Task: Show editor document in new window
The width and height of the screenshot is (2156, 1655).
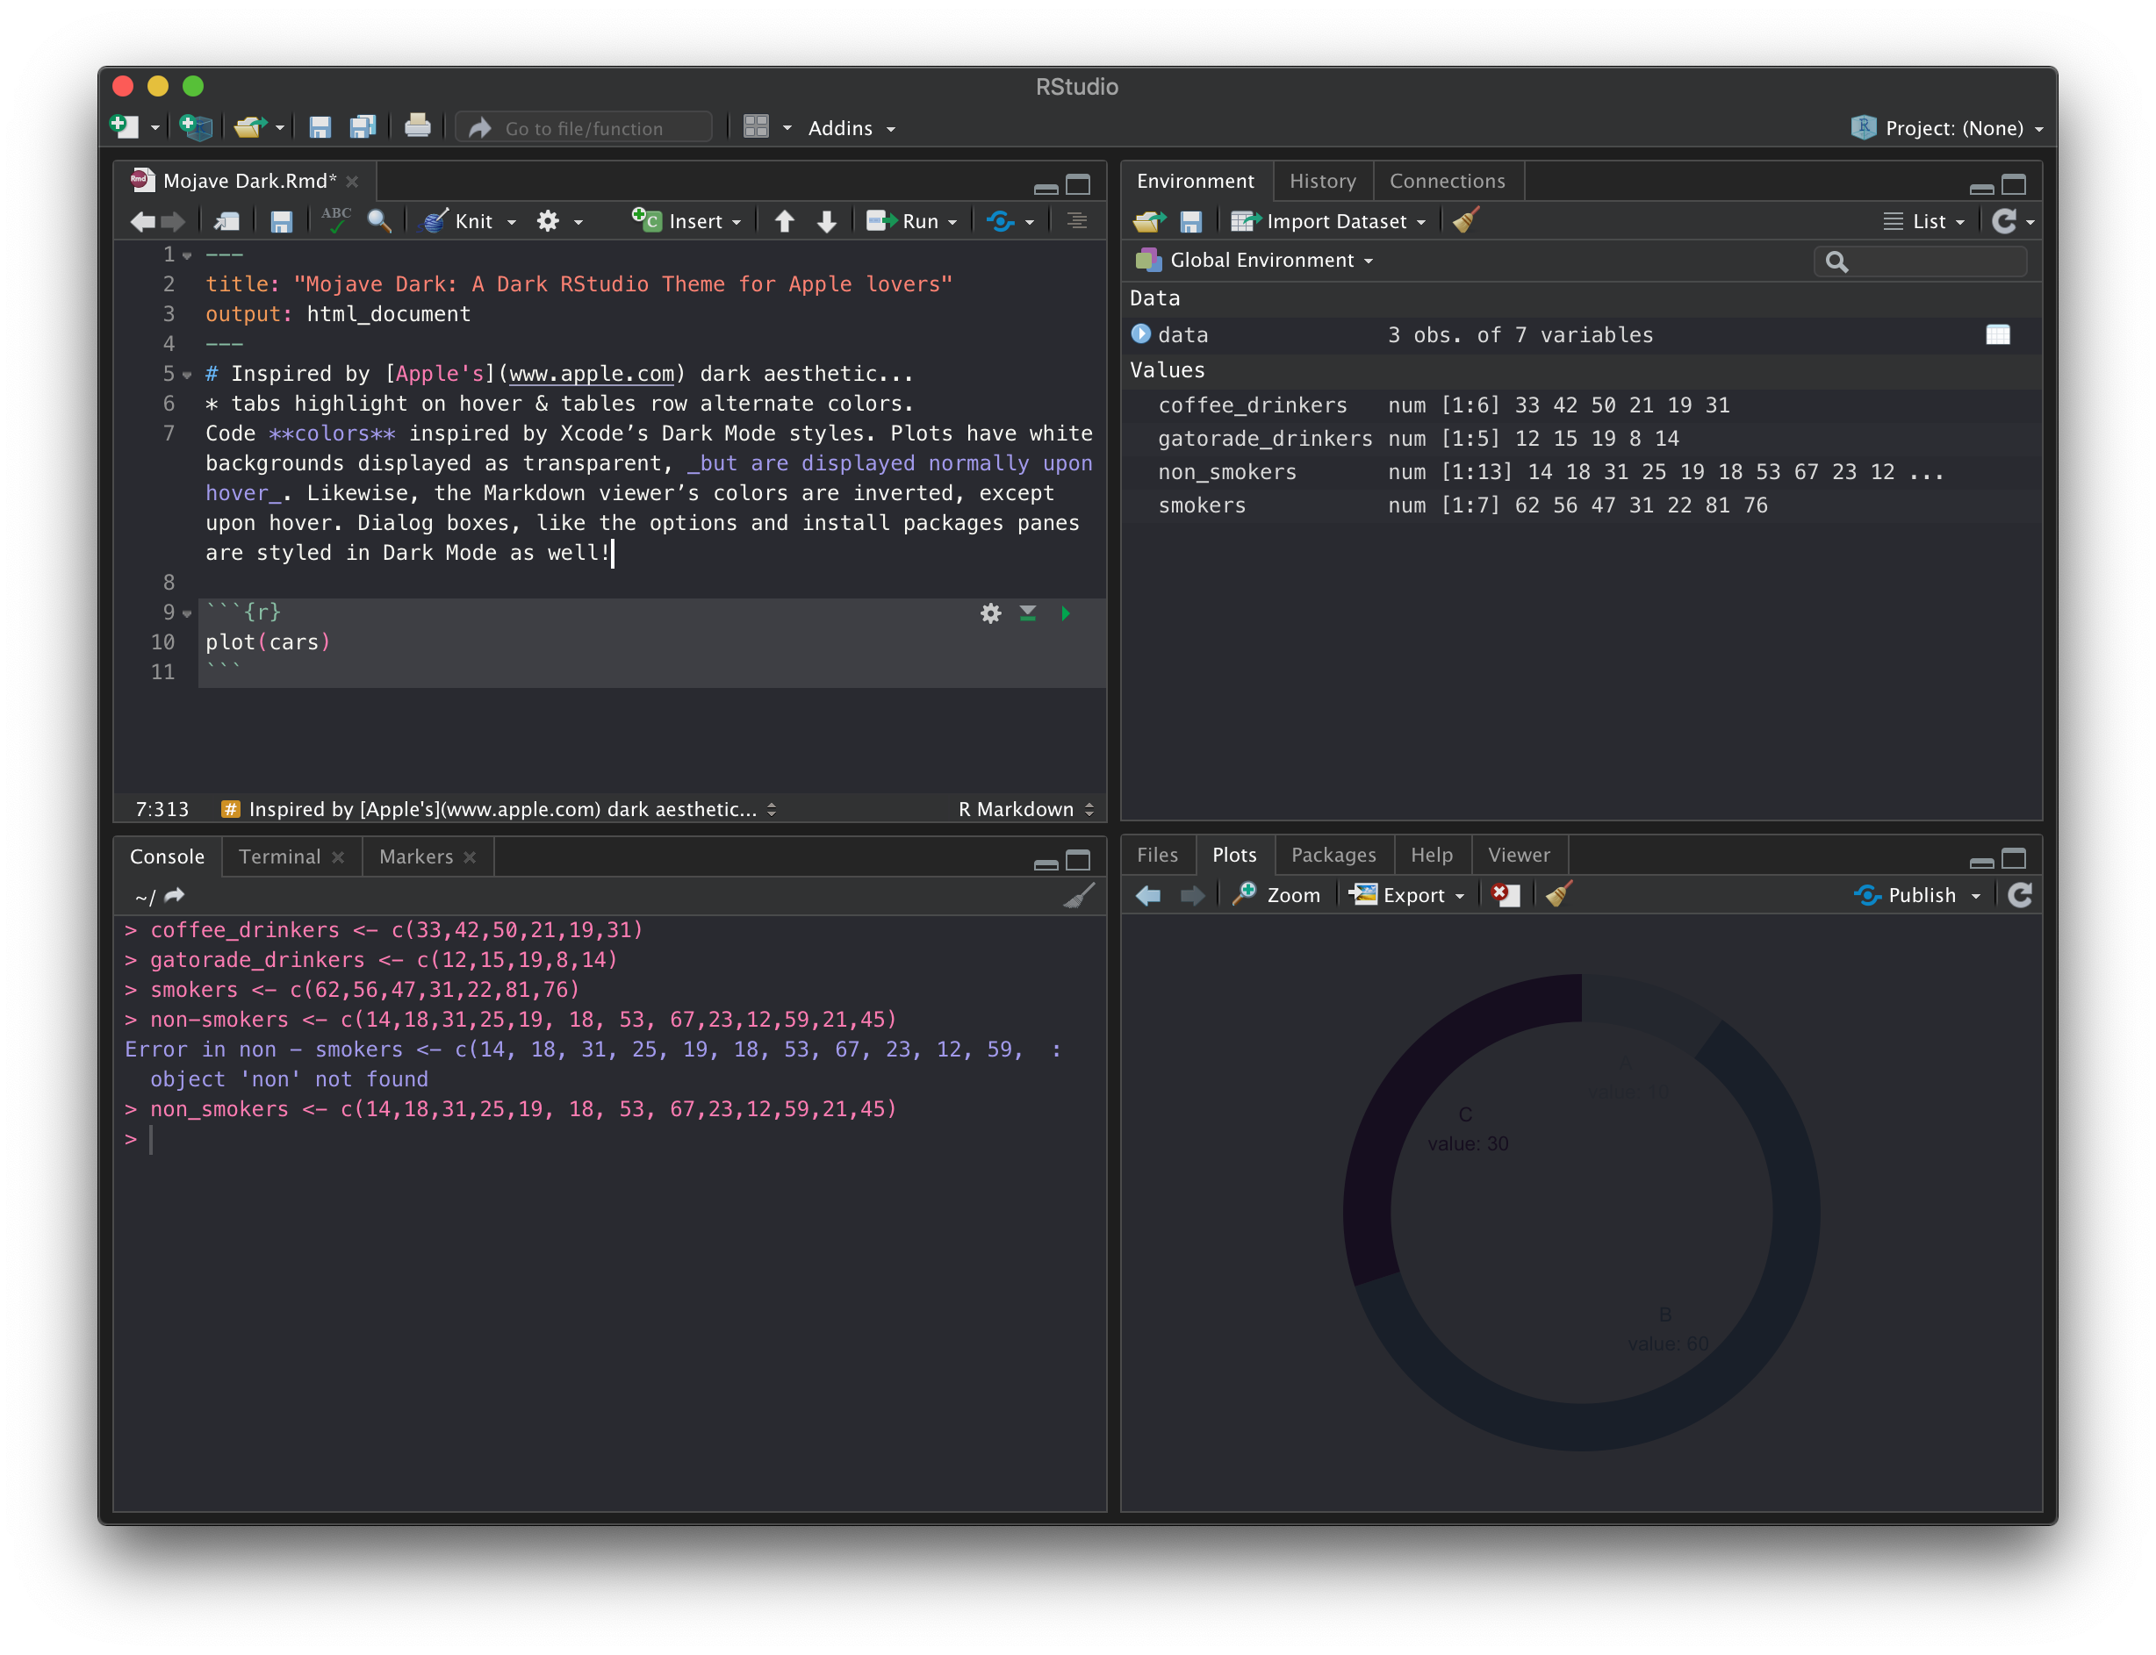Action: 227,222
